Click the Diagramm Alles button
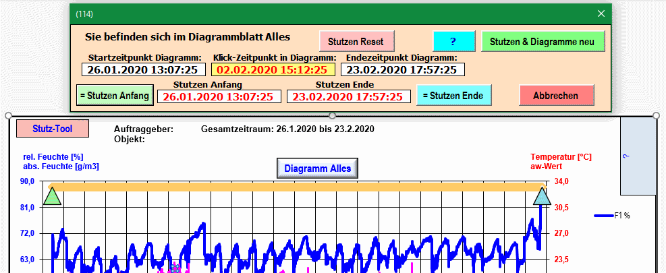The width and height of the screenshot is (666, 273). 317,169
